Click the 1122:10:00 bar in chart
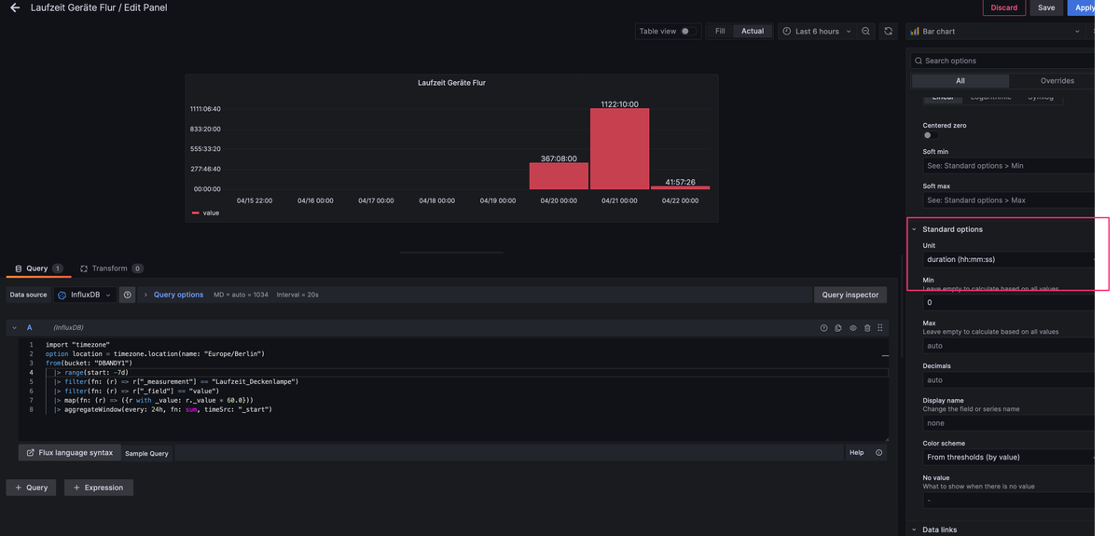The image size is (1119, 536). point(619,149)
